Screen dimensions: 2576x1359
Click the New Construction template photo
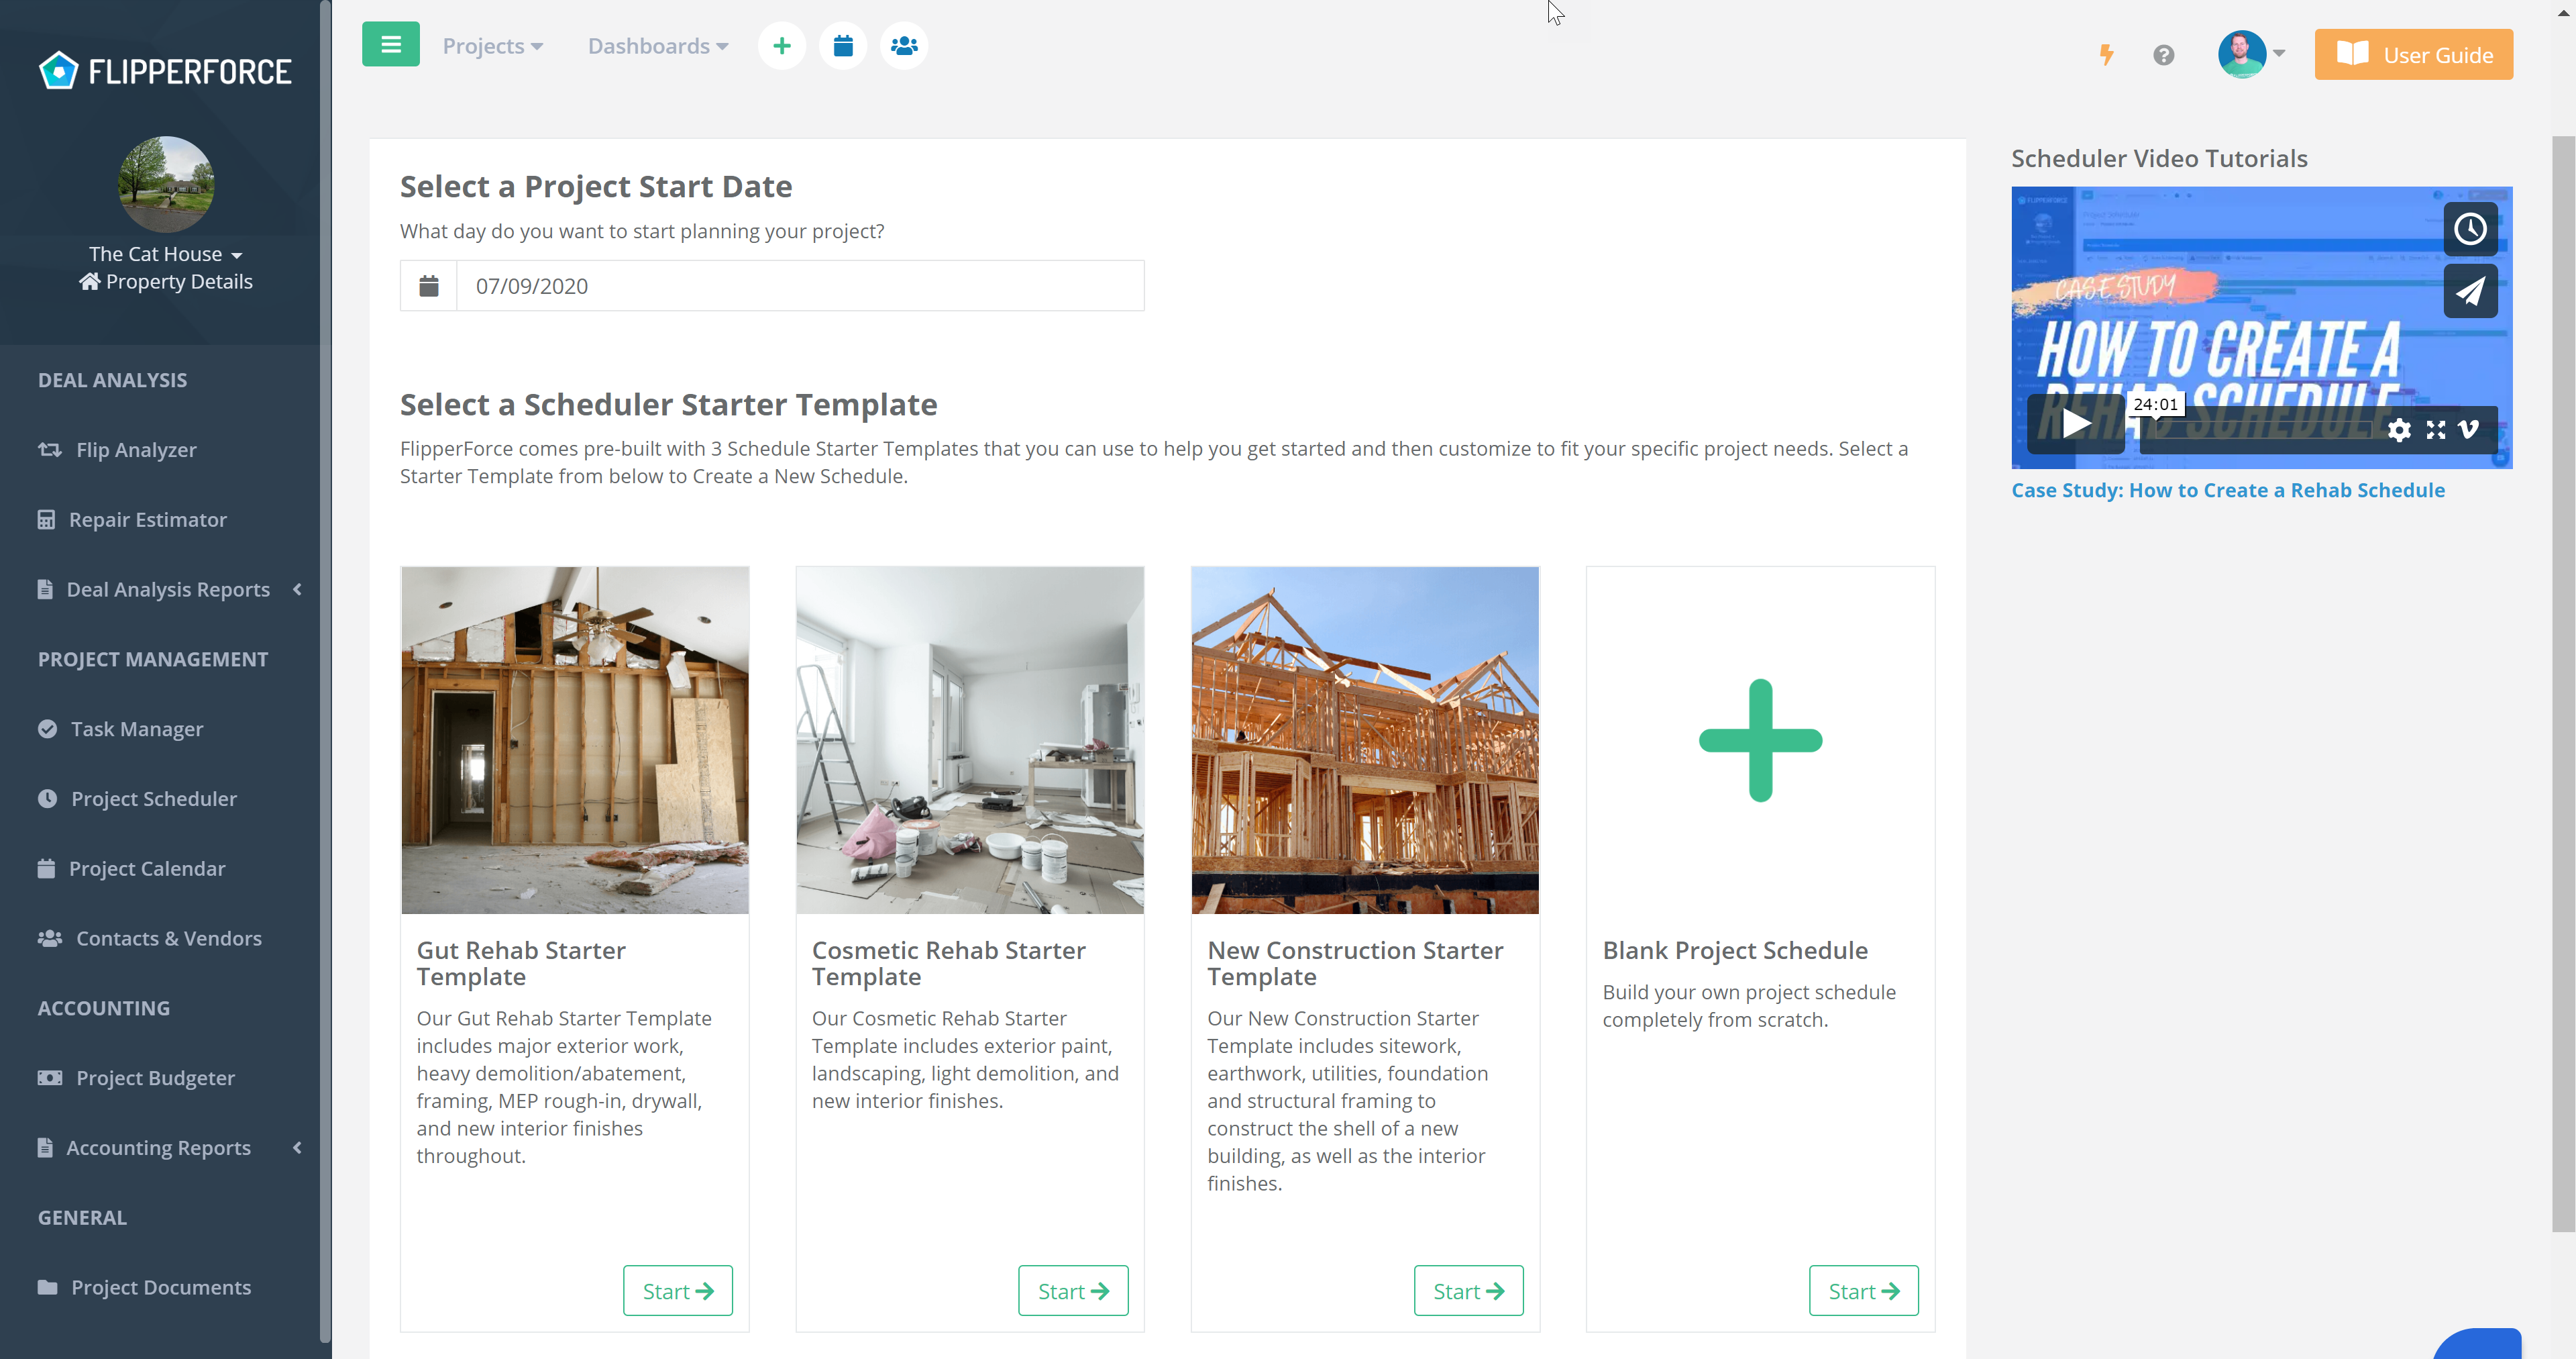pos(1365,740)
